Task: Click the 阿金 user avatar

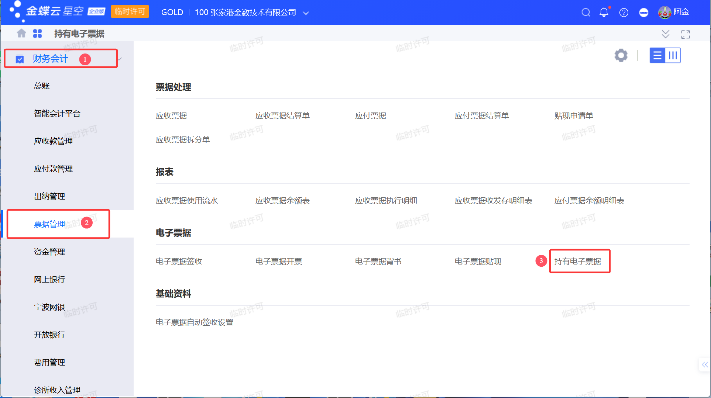Action: tap(664, 13)
